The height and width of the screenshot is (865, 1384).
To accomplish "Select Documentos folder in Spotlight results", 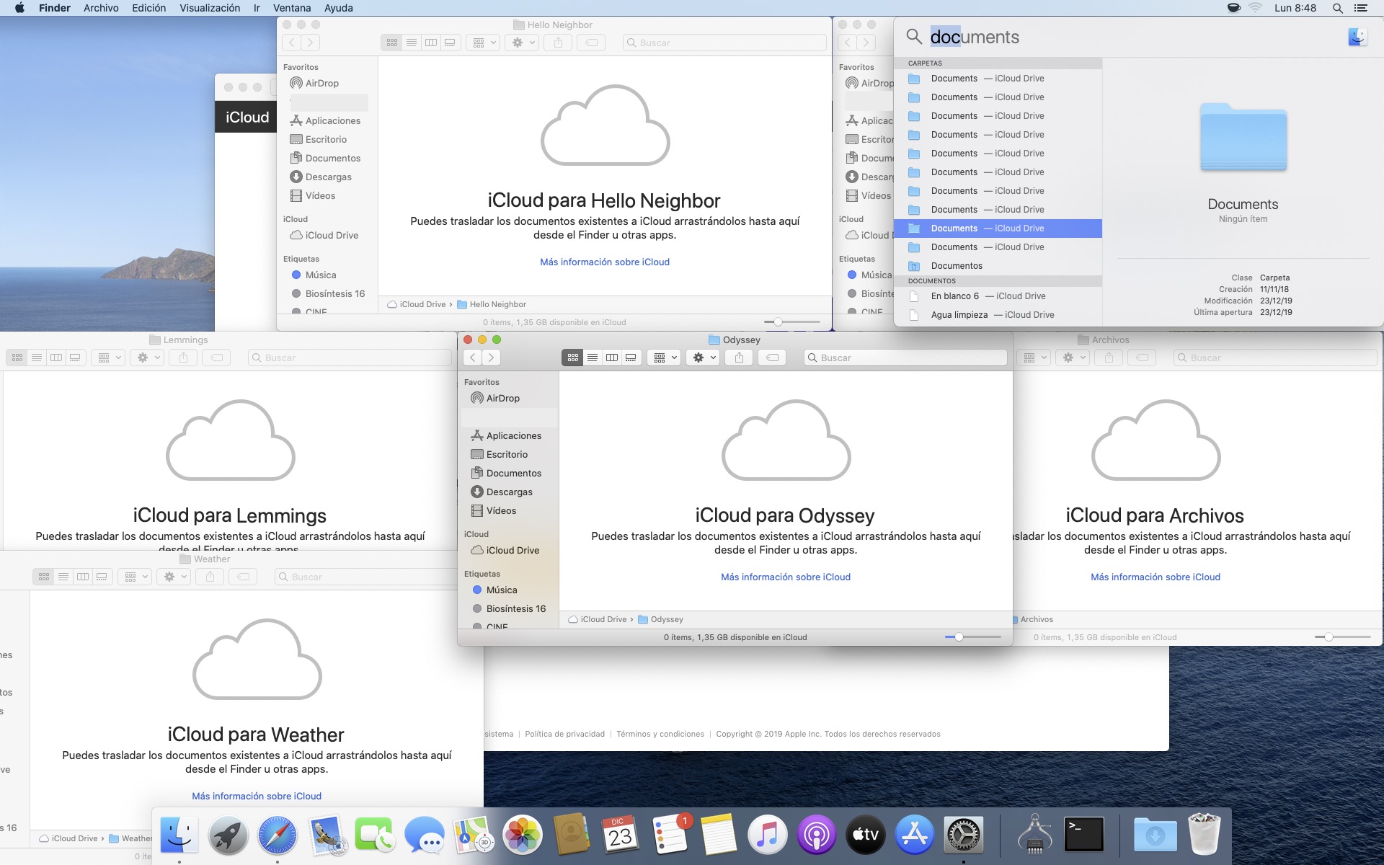I will click(x=998, y=266).
